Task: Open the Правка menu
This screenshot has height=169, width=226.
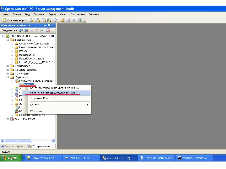Action: coord(17,14)
